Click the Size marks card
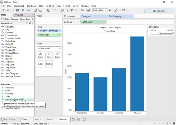Viewport: 176px width, 125px height. tap(49, 55)
